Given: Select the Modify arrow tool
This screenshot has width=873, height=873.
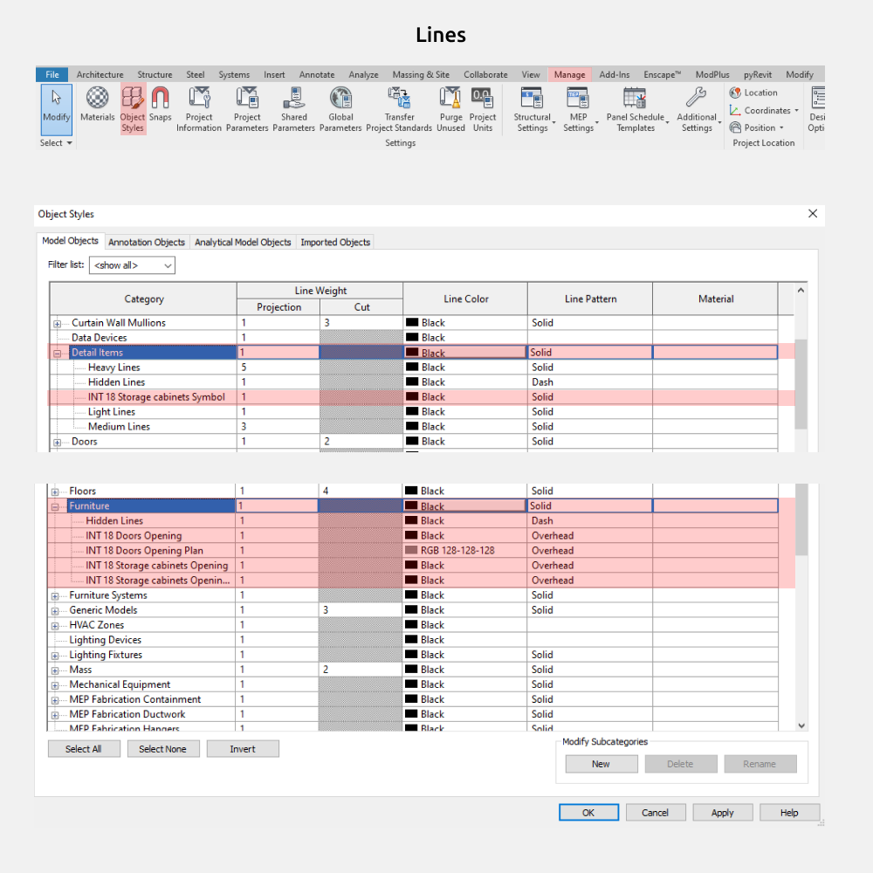Looking at the screenshot, I should pyautogui.click(x=56, y=109).
